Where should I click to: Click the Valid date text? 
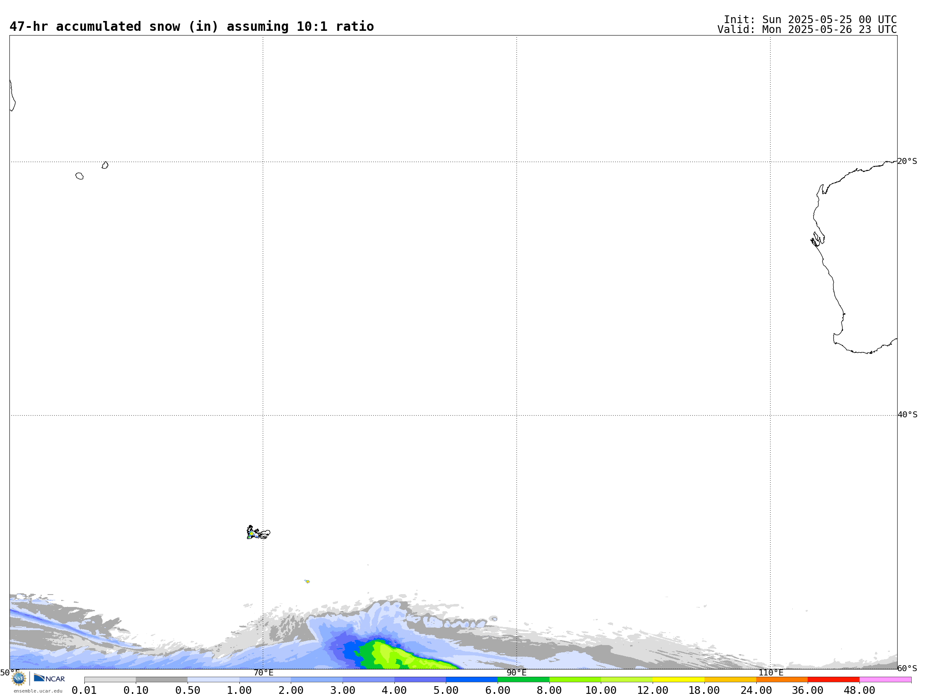(x=807, y=30)
